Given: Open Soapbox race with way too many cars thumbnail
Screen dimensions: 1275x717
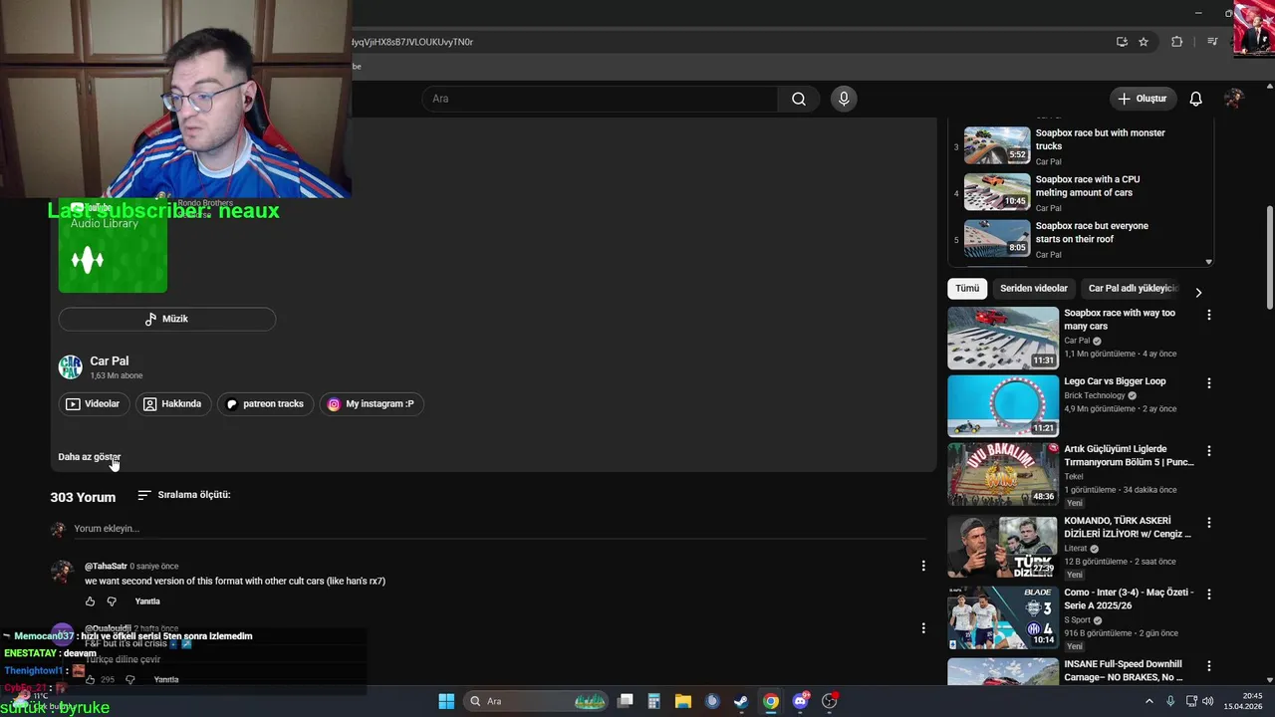Looking at the screenshot, I should (x=1003, y=339).
